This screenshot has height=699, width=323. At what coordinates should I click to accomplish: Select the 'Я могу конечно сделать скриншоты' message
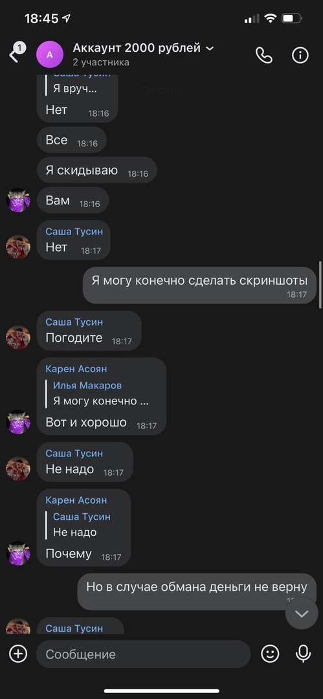(x=199, y=285)
